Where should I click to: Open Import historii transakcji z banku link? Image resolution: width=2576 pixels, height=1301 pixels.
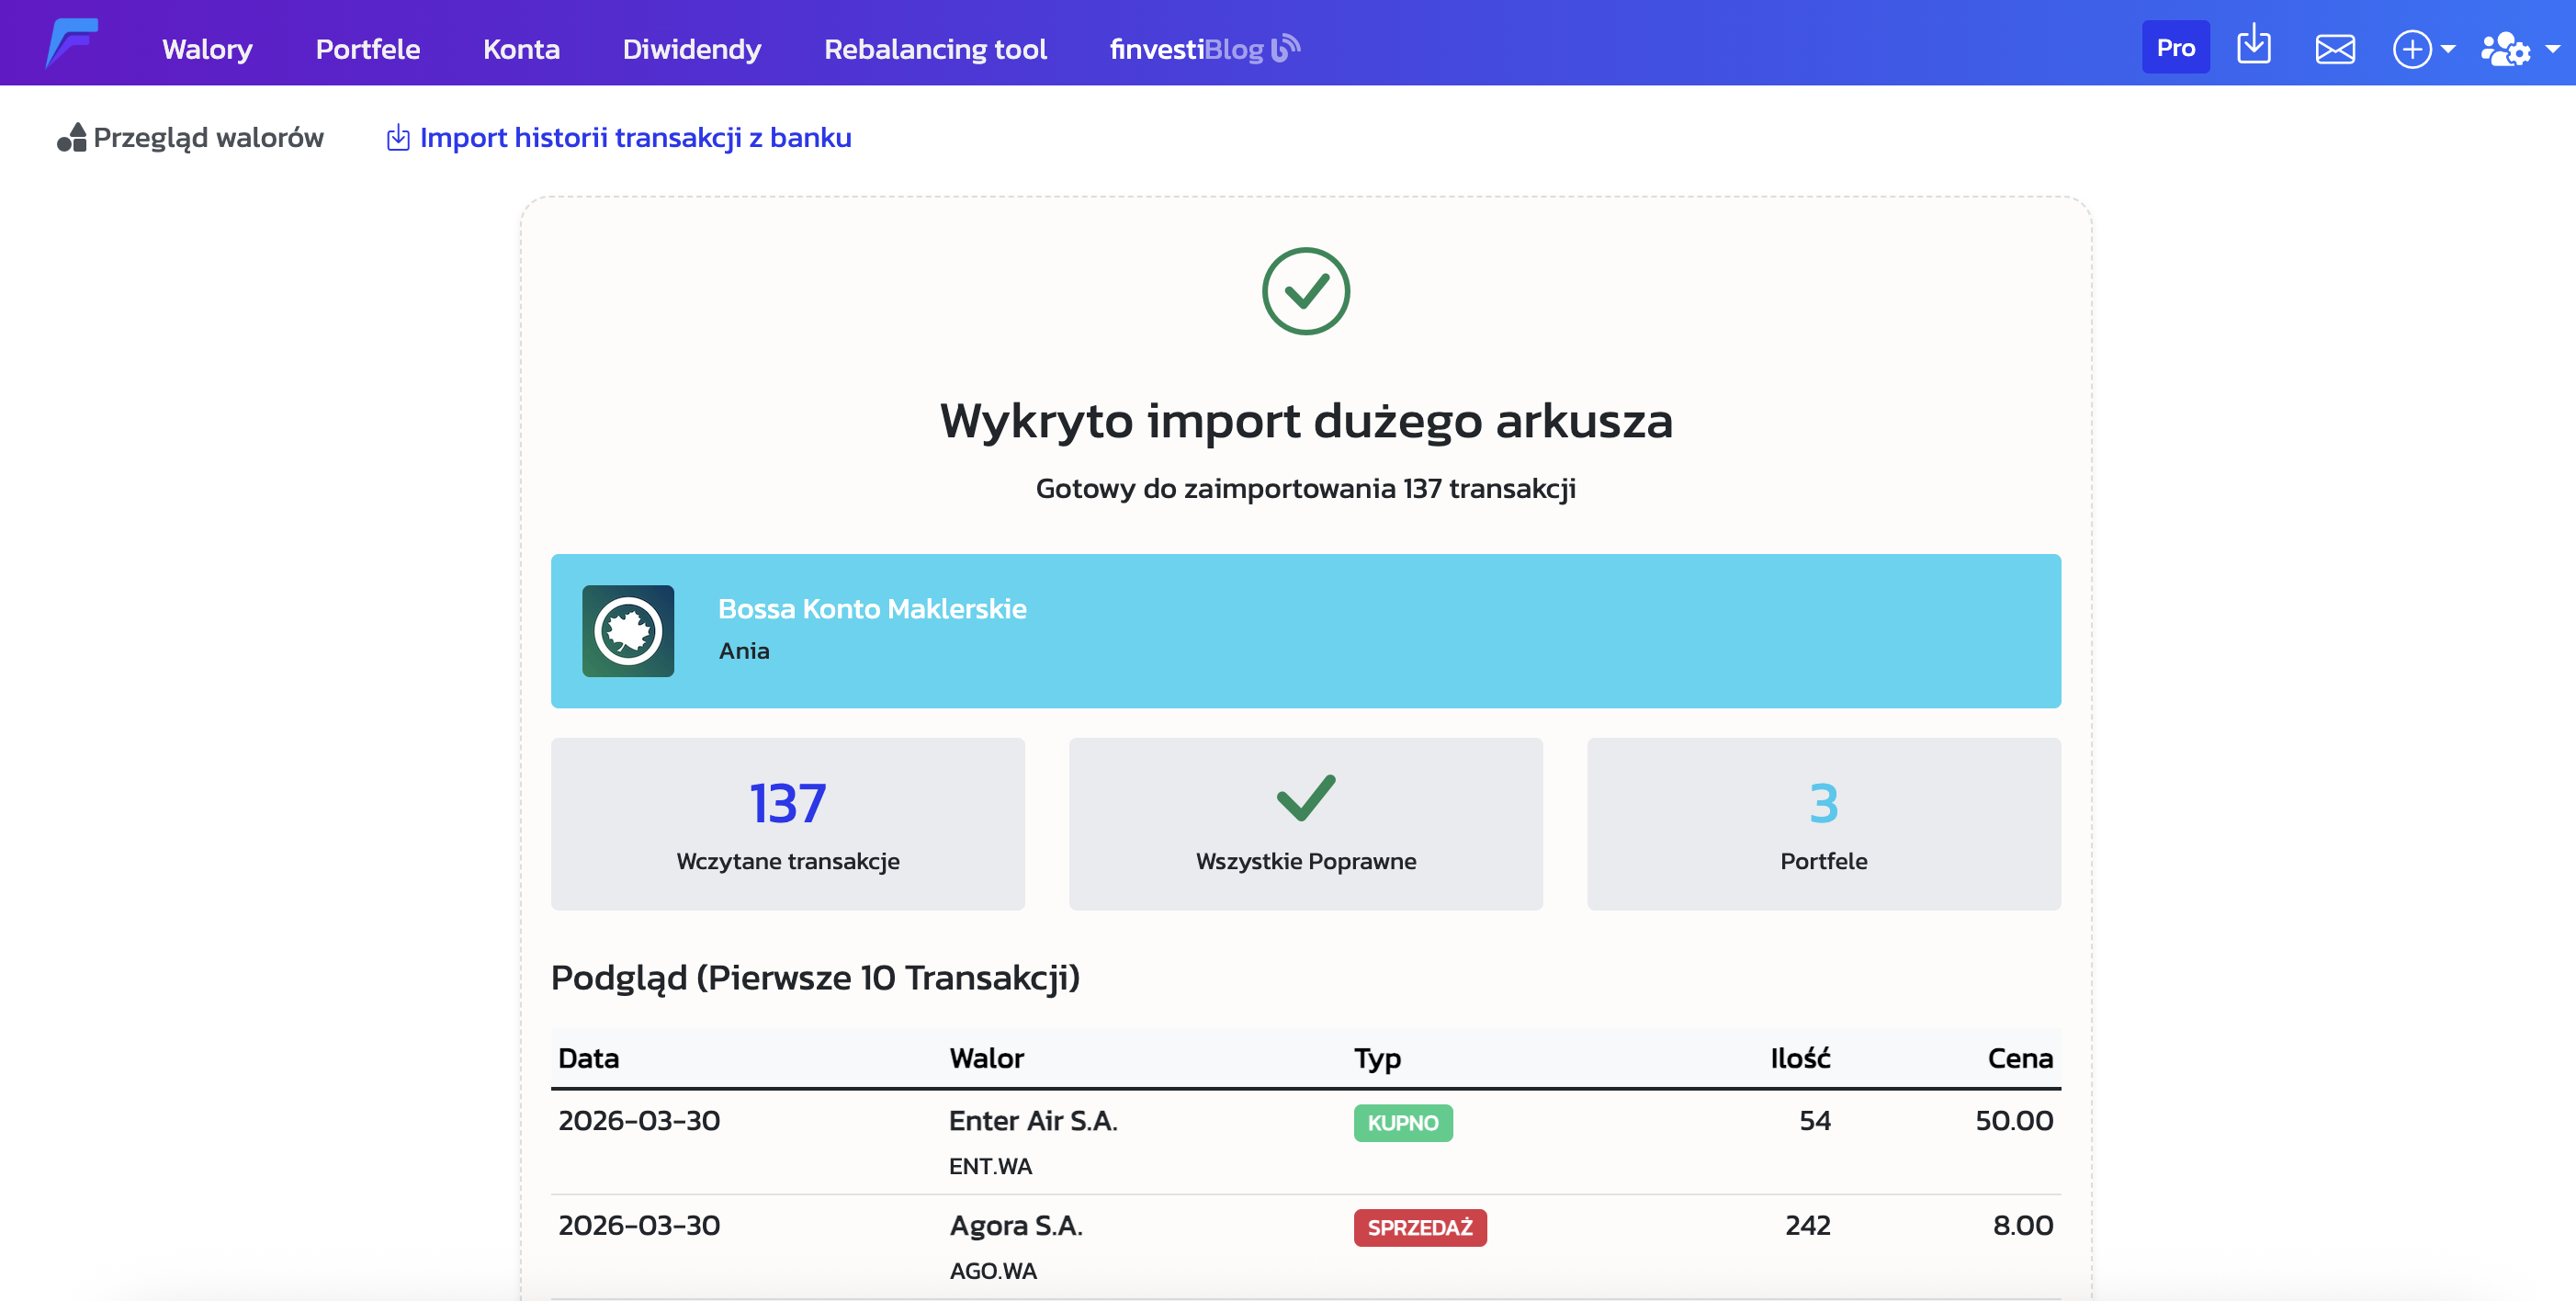pos(634,137)
